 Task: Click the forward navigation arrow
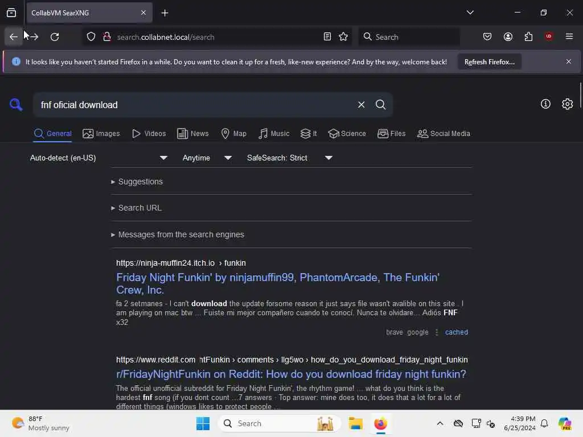click(x=34, y=37)
